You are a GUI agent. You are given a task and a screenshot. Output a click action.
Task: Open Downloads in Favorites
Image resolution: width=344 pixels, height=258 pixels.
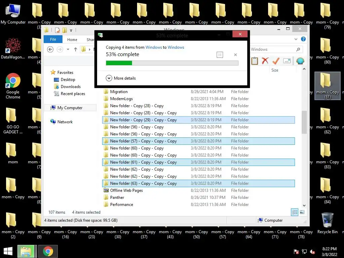pyautogui.click(x=67, y=87)
